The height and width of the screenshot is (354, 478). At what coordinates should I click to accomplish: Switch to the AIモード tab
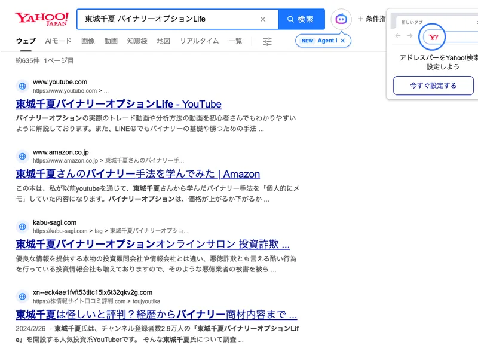click(x=58, y=41)
